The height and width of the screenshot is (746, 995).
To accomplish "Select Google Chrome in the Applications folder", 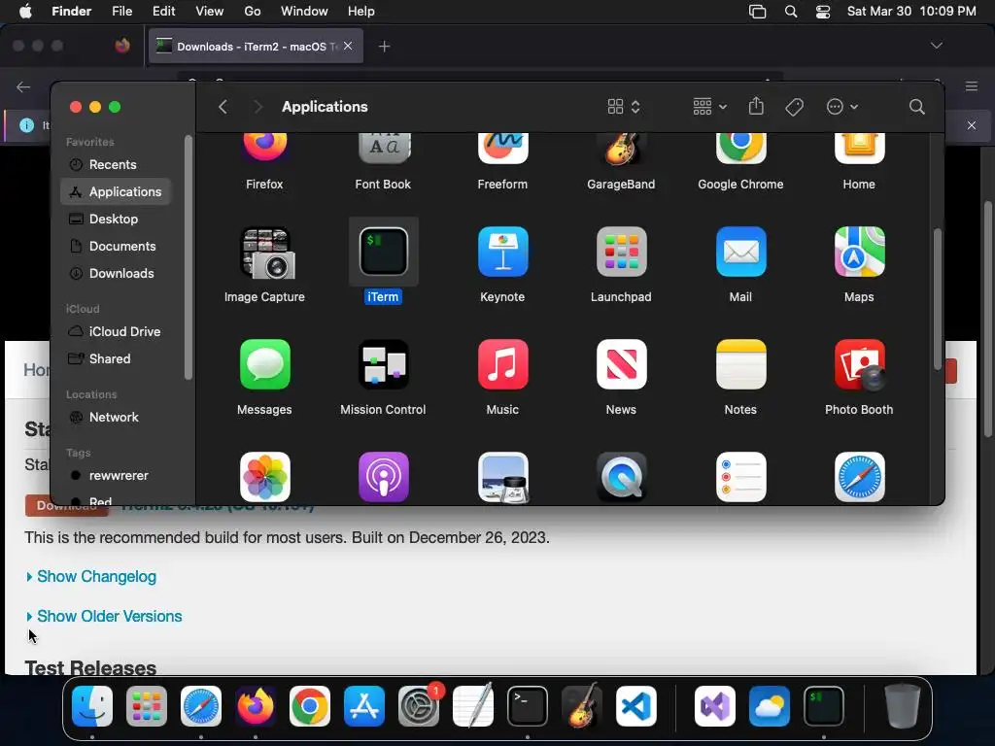I will 740,149.
